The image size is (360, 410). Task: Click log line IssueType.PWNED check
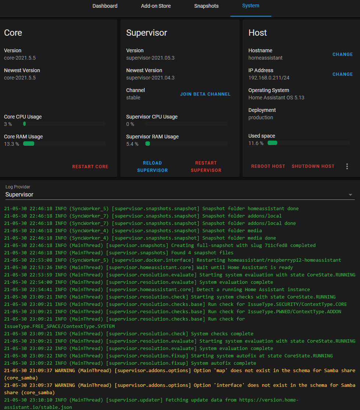pos(173,311)
